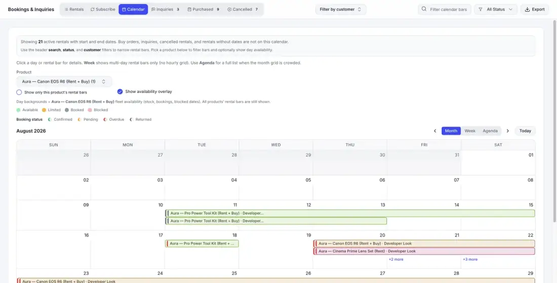The image size is (557, 283).
Task: Click the August 2026 month heading
Action: tap(31, 131)
